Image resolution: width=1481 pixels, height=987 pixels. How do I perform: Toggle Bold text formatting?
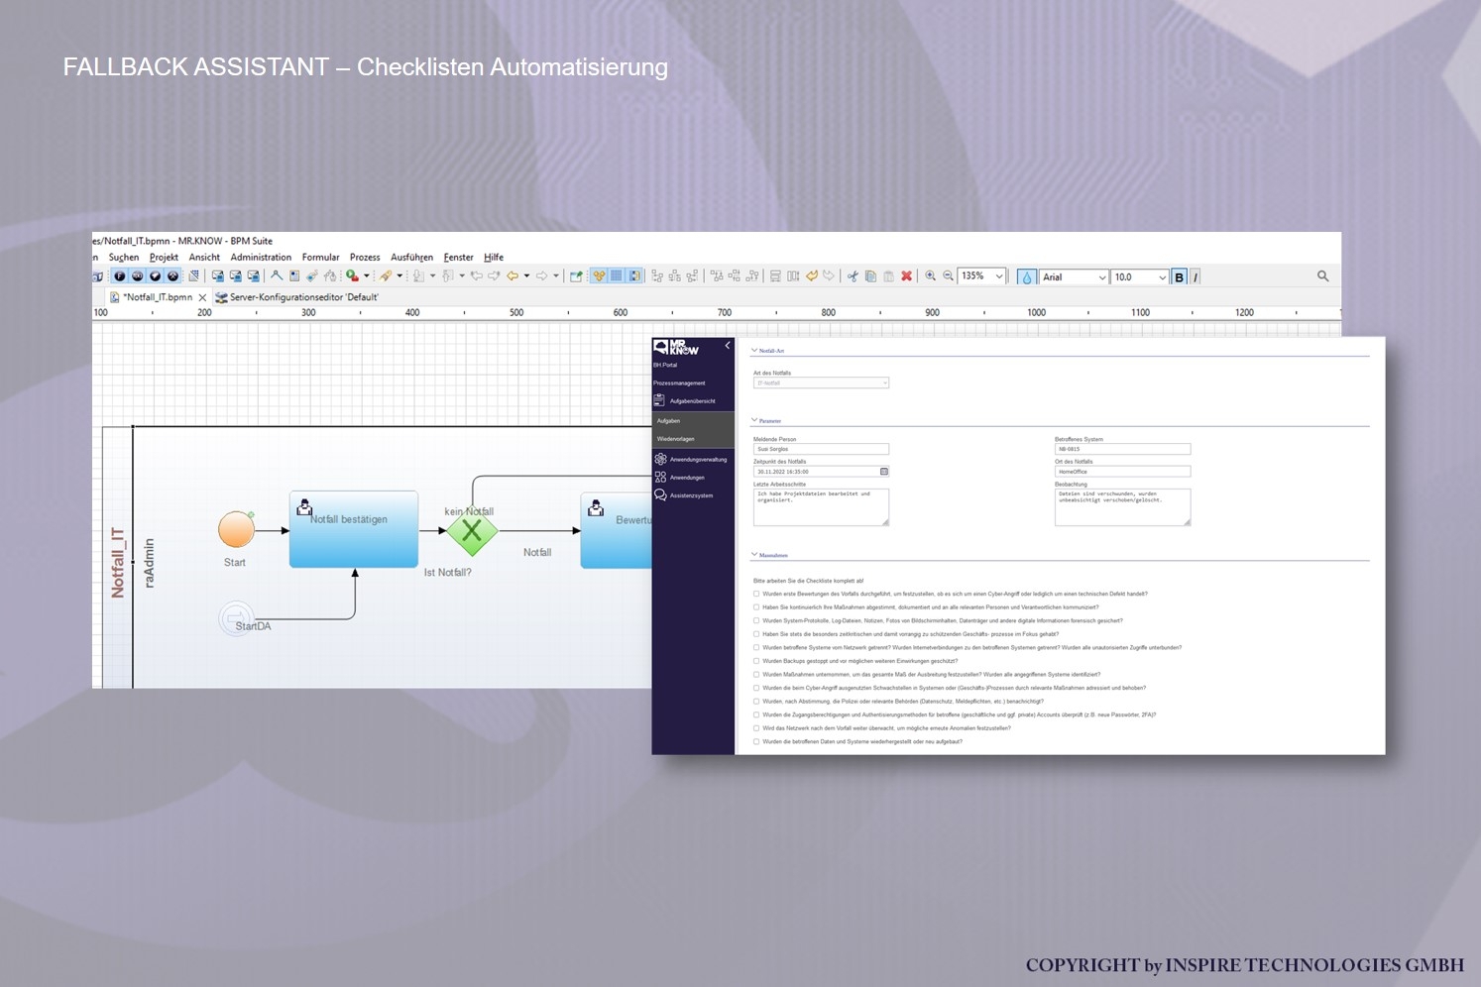[x=1179, y=277]
